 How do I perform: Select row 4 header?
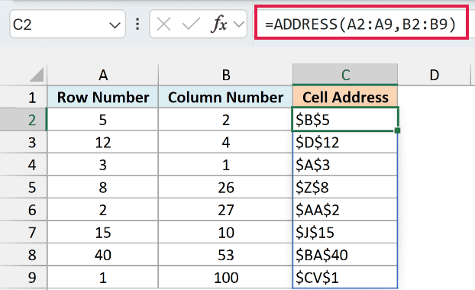point(24,165)
